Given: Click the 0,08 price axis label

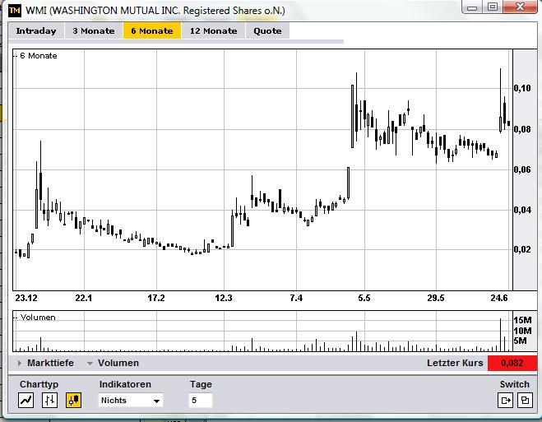Looking at the screenshot, I should [522, 129].
